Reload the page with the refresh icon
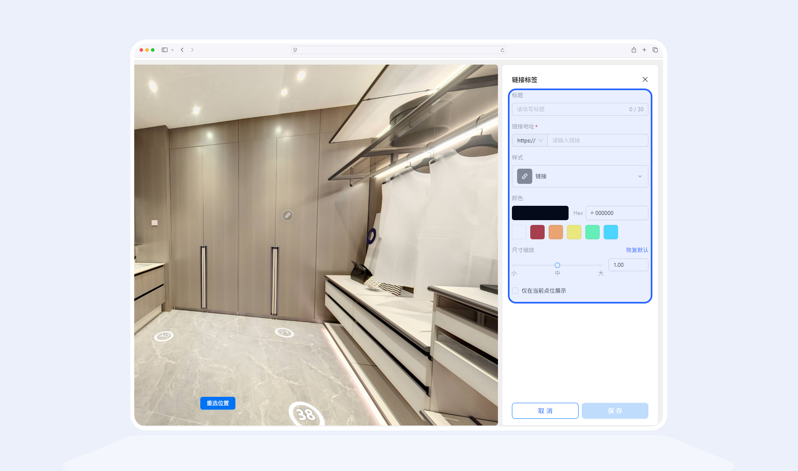 click(x=502, y=50)
